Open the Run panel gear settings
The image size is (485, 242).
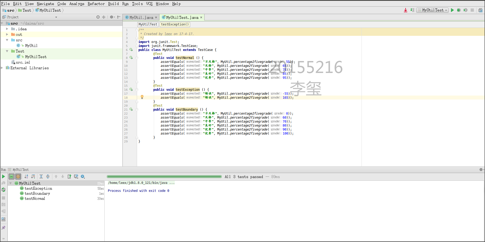[481, 170]
